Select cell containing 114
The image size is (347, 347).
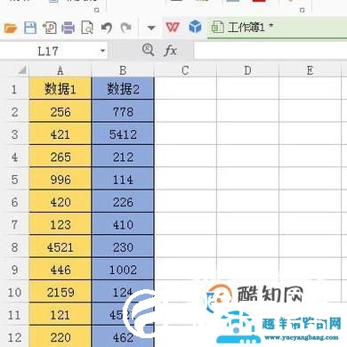tap(123, 179)
